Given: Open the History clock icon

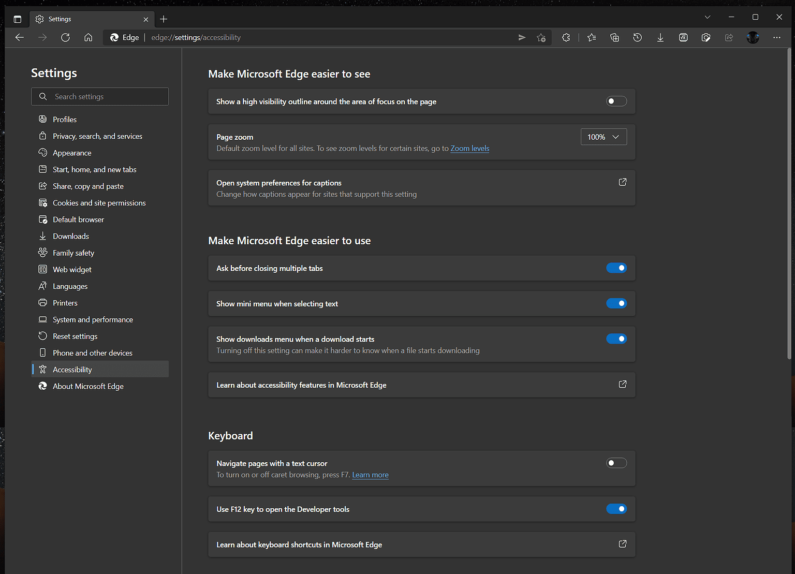Looking at the screenshot, I should [x=637, y=37].
